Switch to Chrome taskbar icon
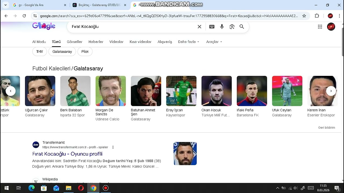Viewport: 344px width, 193px height. (x=93, y=188)
